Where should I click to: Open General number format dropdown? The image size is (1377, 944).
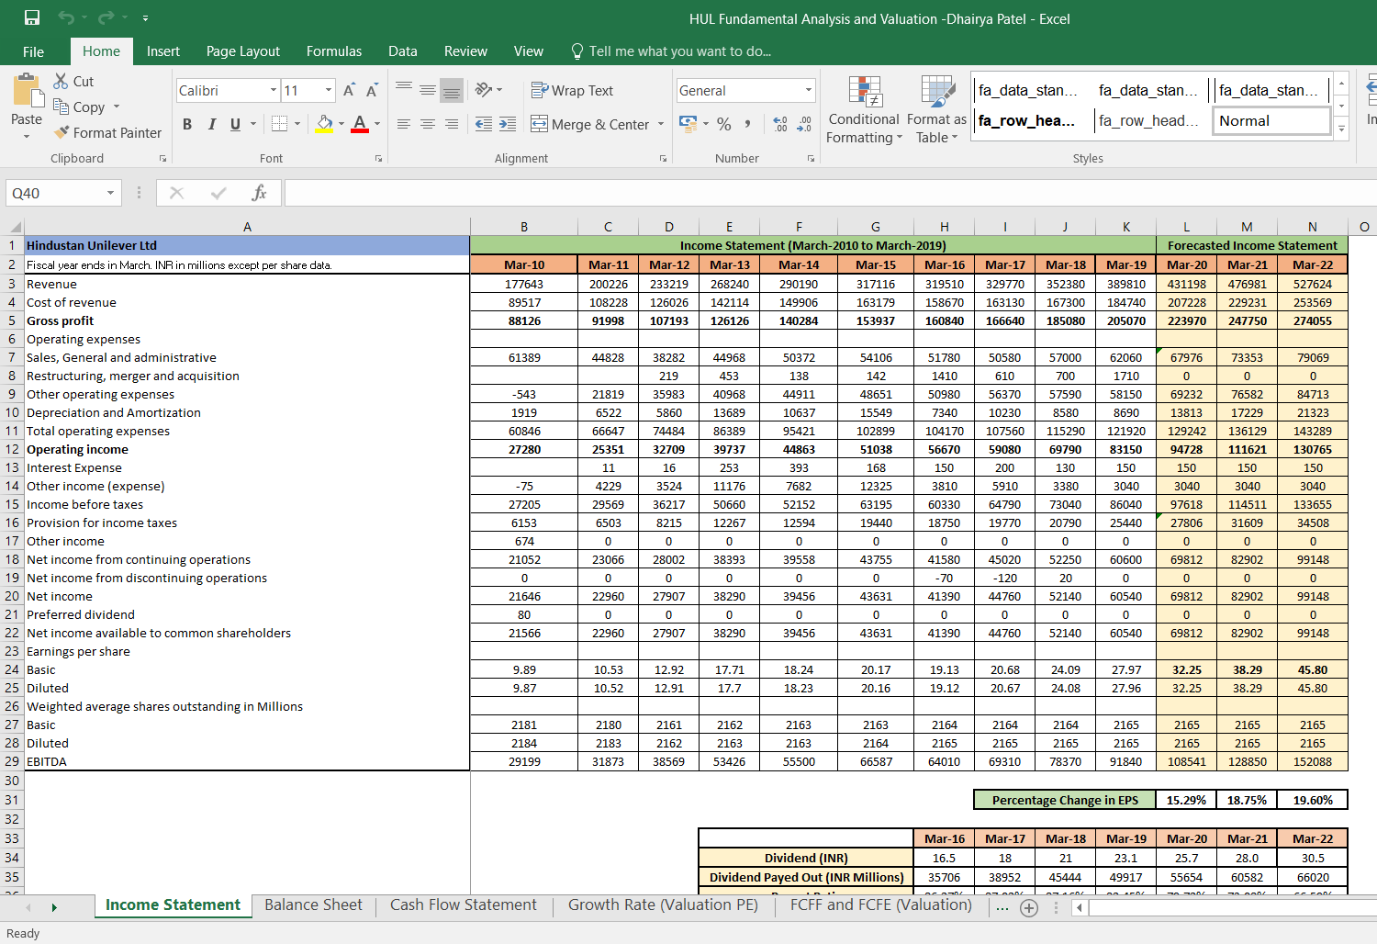[x=809, y=90]
